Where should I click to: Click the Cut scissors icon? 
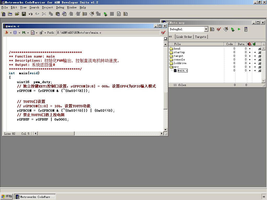44,14
